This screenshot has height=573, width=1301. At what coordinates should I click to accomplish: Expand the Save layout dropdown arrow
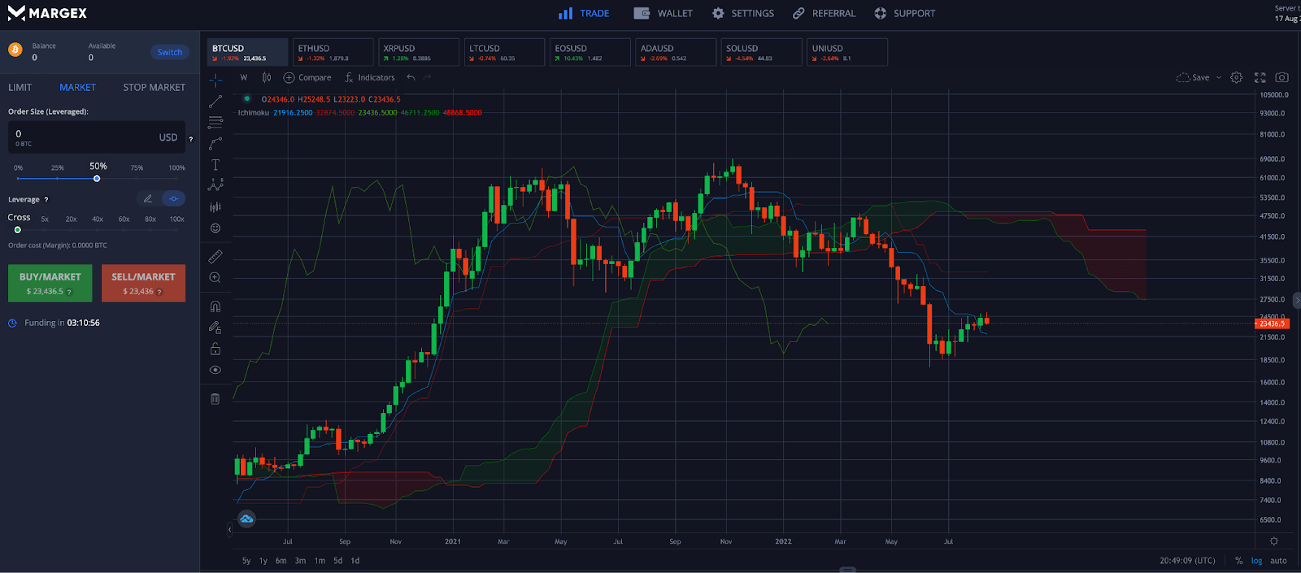[1218, 78]
